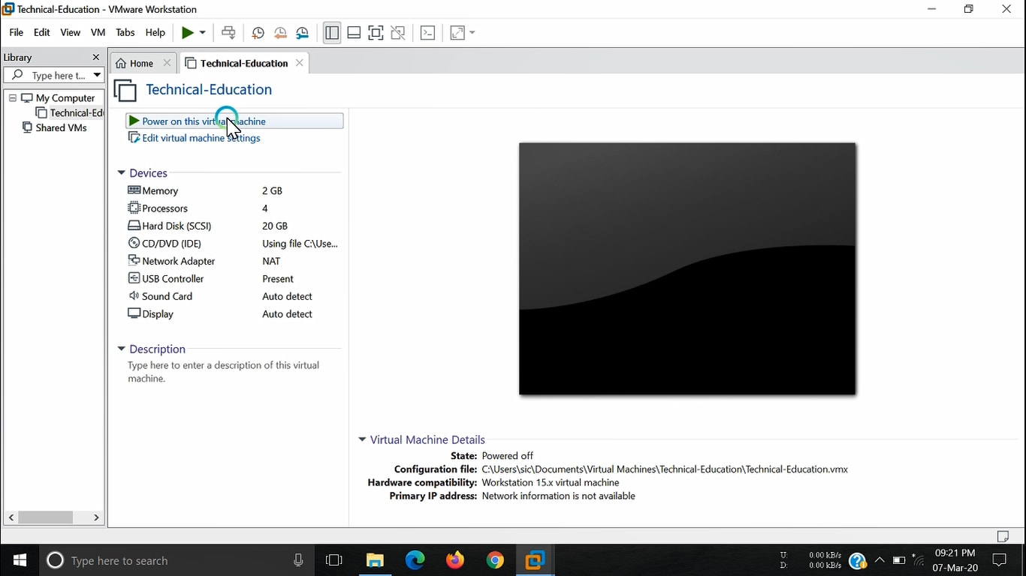The width and height of the screenshot is (1026, 576).
Task: Click Power on this virtual machine
Action: 204,121
